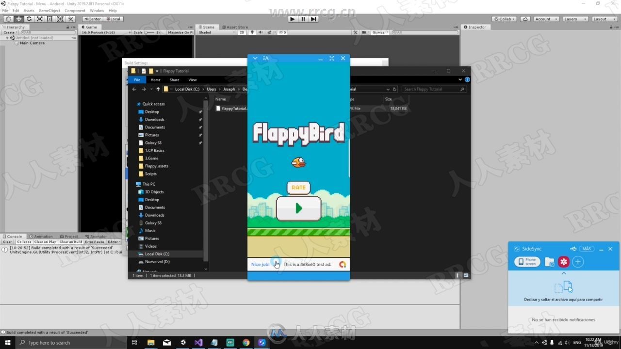
Task: Open Create dropdown in Hierarchy
Action: (10, 32)
